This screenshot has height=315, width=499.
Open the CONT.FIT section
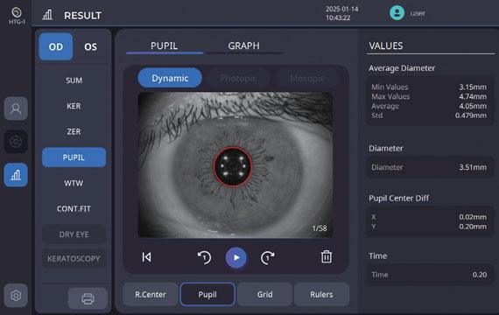74,209
